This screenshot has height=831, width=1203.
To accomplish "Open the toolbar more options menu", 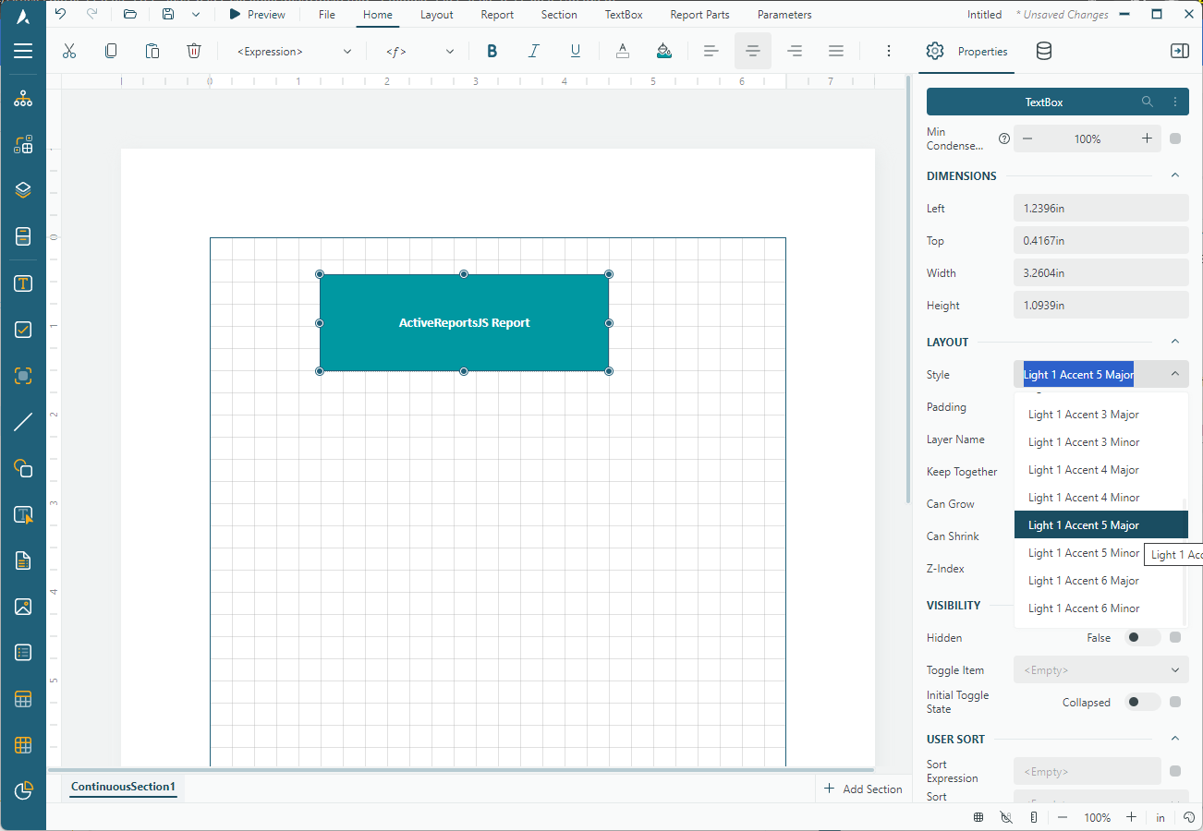I will 889,52.
